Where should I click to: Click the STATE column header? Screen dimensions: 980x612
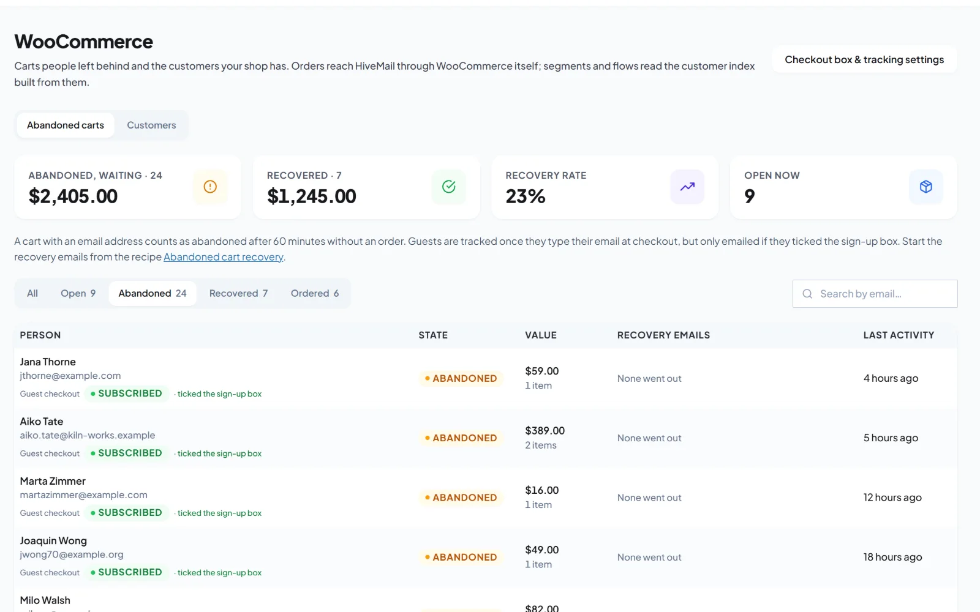433,335
